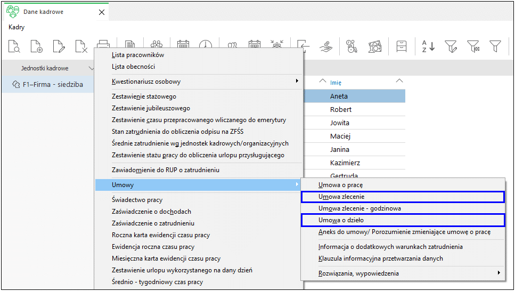Select the Maciej row
Image resolution: width=515 pixels, height=291 pixels.
point(354,136)
